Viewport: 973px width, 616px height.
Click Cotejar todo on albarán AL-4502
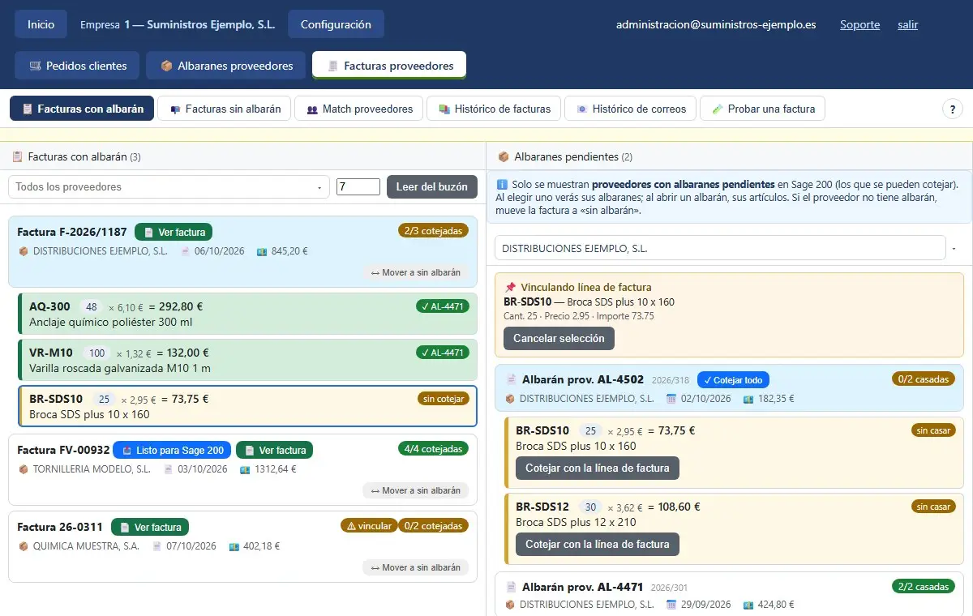[733, 379]
